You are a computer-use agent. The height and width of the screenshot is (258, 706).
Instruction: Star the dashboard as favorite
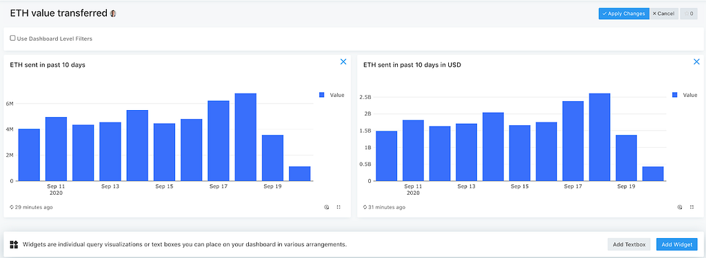tap(689, 14)
